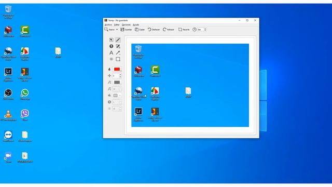This screenshot has width=332, height=187.
Task: Decrease the capture delay with down arrow
Action: [x=205, y=31]
